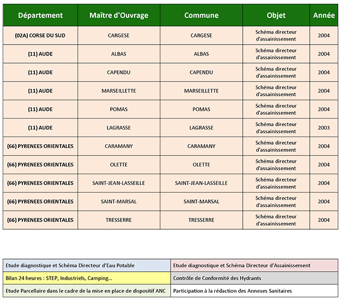The image size is (342, 301).
Task: Select MARSEILLETTE in Maître d'Ouvrage column
Action: click(119, 91)
